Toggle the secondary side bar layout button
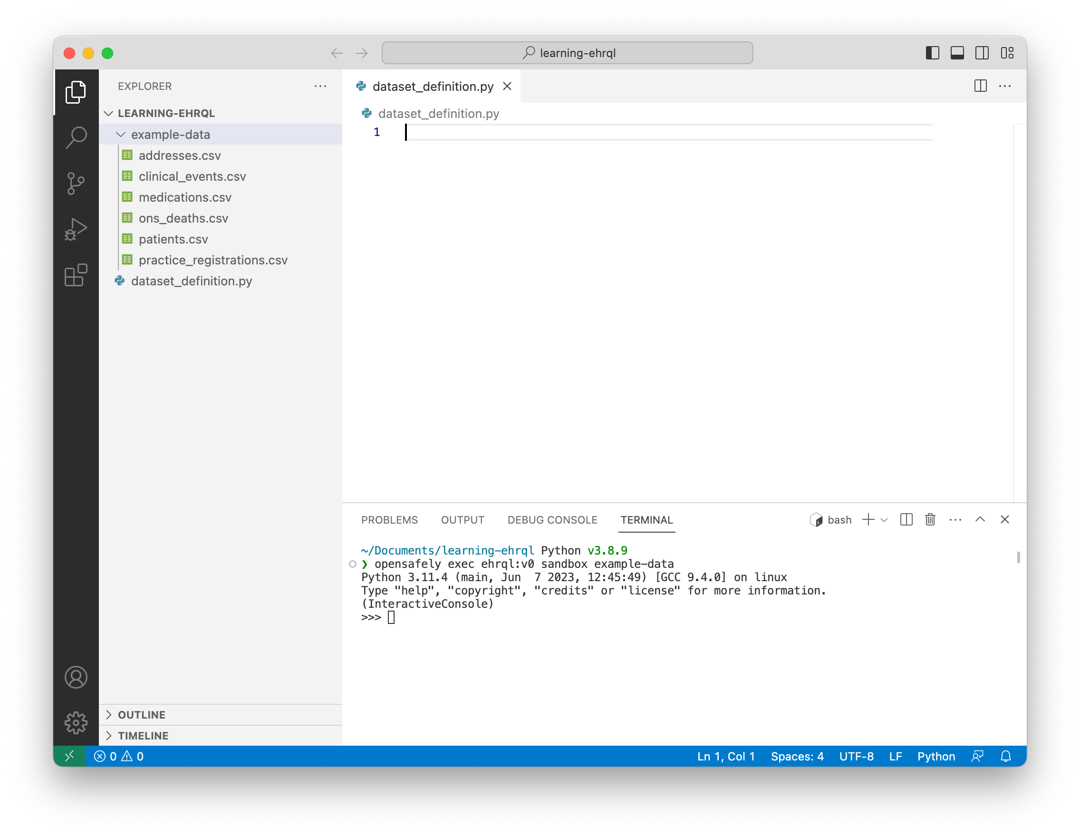The width and height of the screenshot is (1080, 837). point(982,53)
